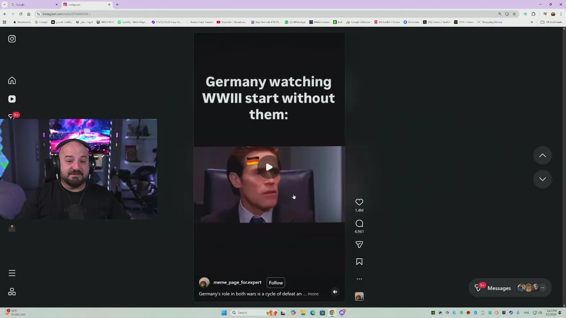Go to Home in Instagram sidebar
Viewport: 566px width, 318px height.
[x=12, y=80]
